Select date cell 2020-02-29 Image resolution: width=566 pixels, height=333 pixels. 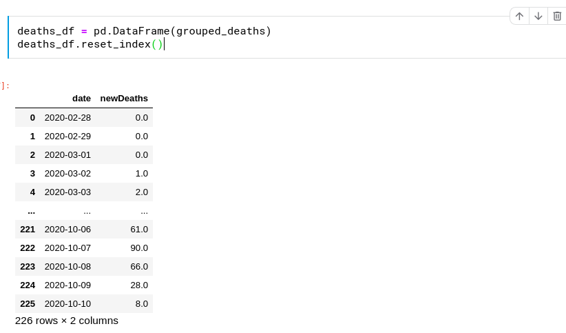tap(67, 137)
